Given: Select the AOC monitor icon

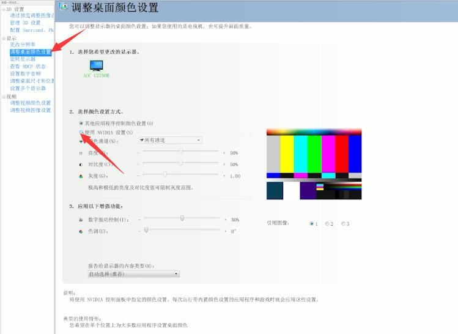Looking at the screenshot, I should point(97,65).
